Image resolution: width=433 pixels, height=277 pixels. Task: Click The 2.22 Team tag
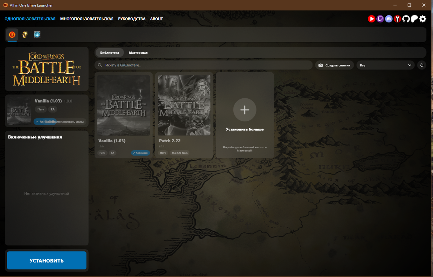(179, 153)
